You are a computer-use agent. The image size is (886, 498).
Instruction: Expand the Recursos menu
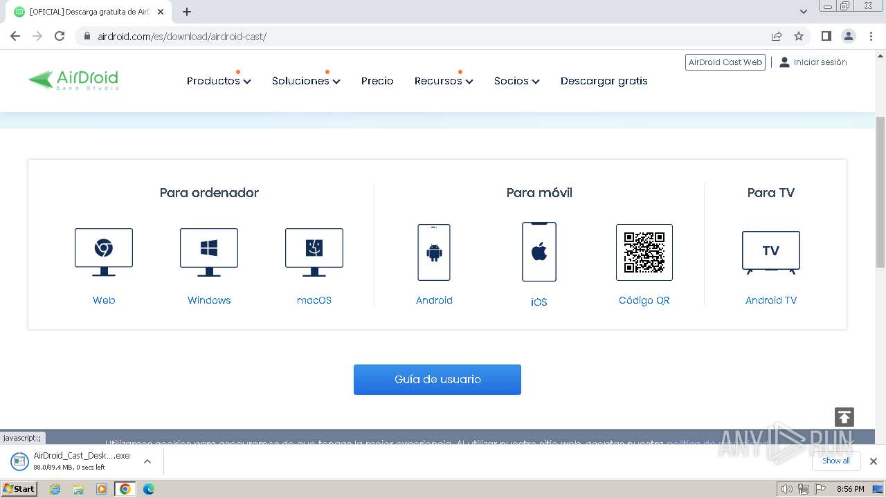[444, 81]
